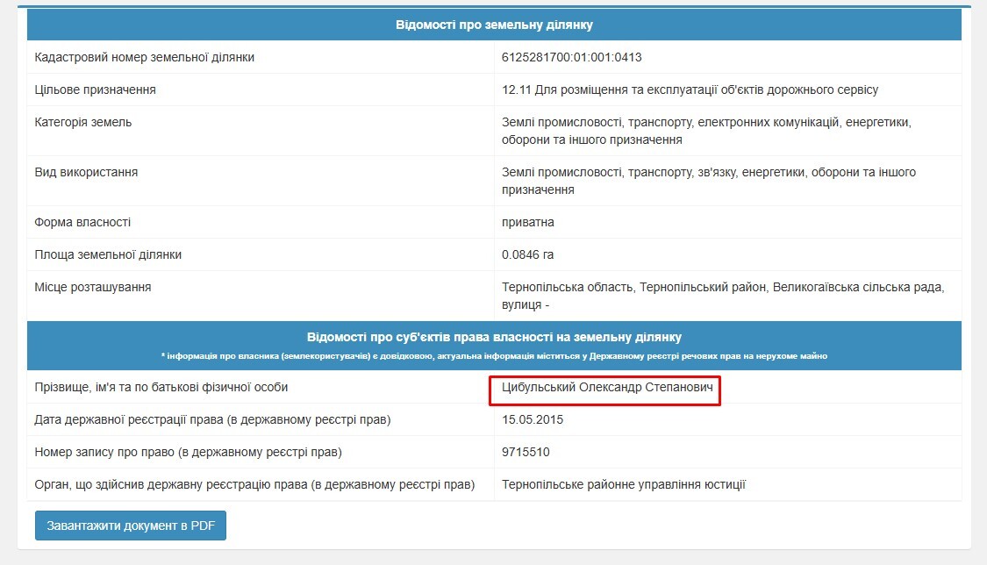Click the Вид використання label
987x565 pixels.
pos(86,172)
